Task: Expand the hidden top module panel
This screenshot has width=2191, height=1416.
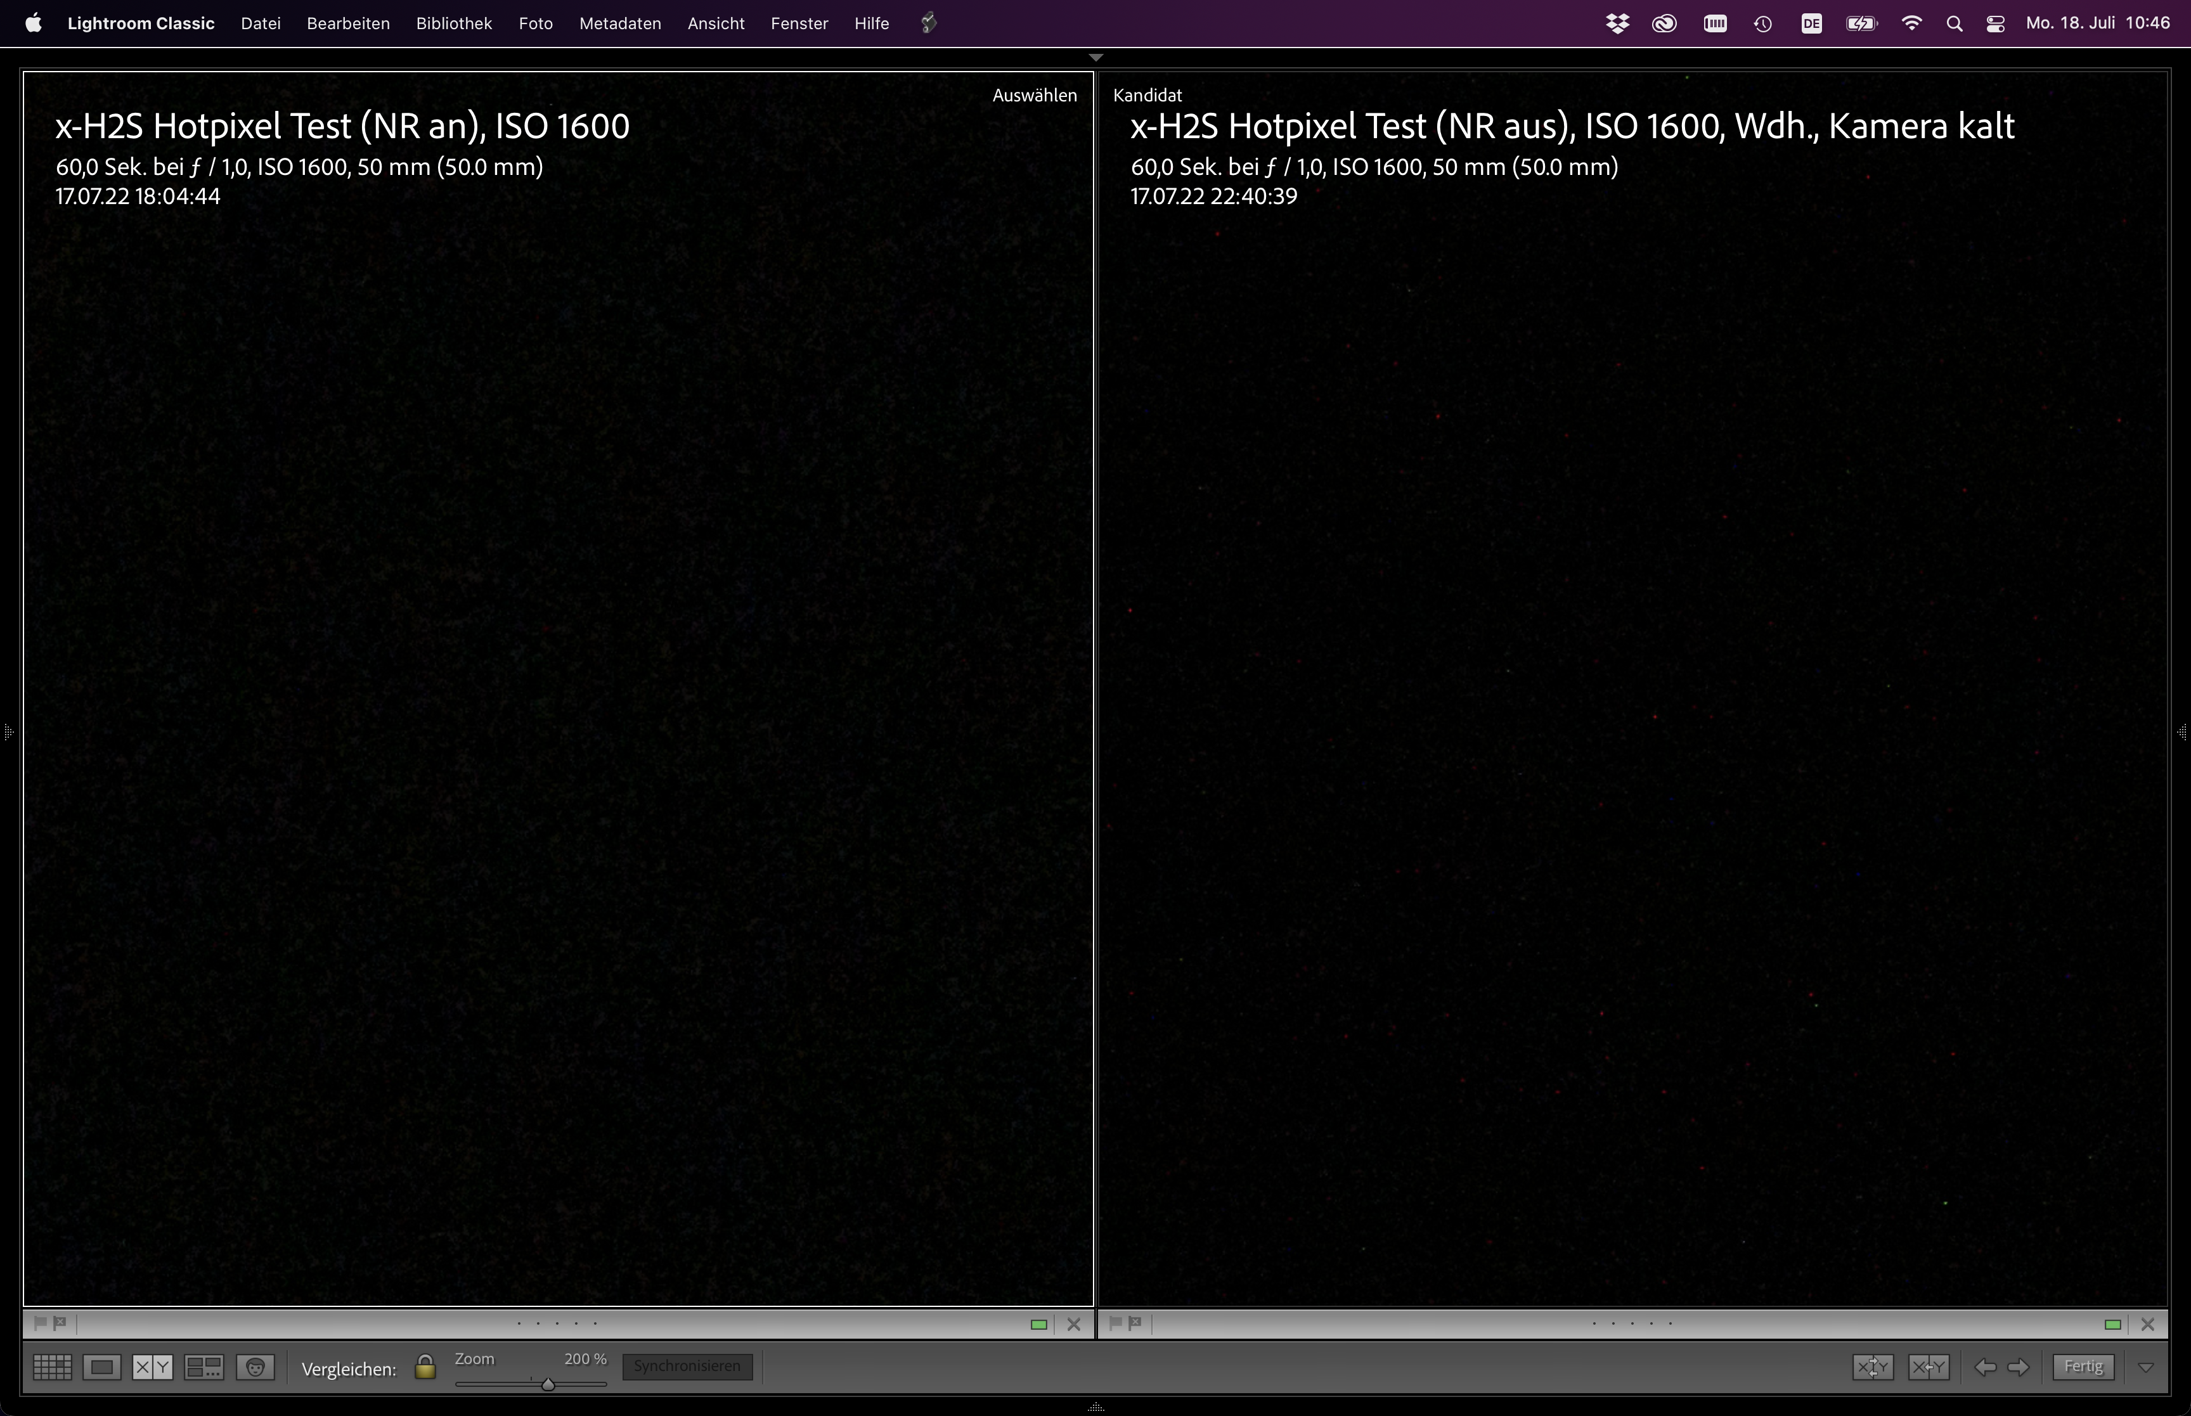Action: pyautogui.click(x=1095, y=57)
